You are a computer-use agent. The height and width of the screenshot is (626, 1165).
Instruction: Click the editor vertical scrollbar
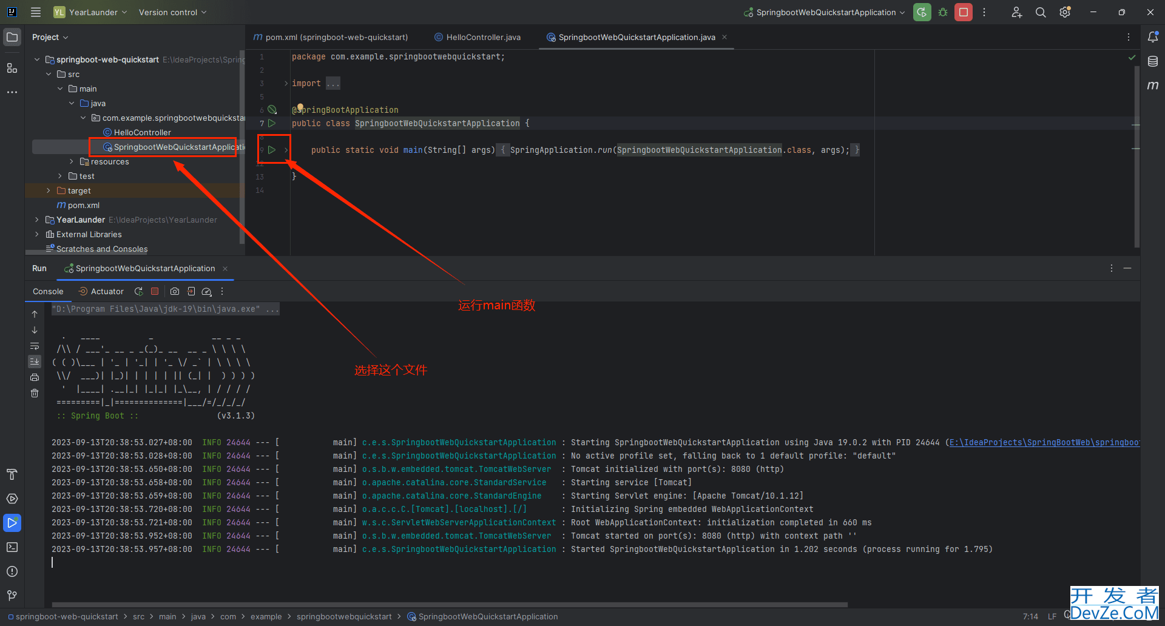pos(1136,156)
